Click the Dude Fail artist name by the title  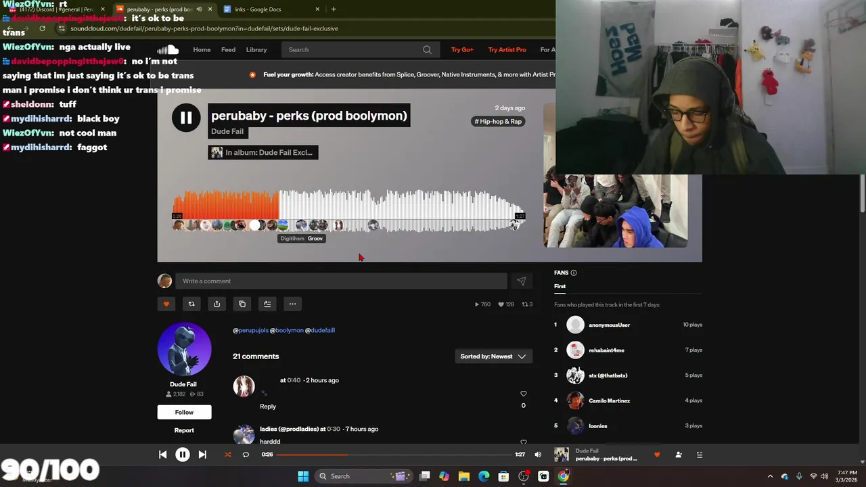[x=227, y=131]
